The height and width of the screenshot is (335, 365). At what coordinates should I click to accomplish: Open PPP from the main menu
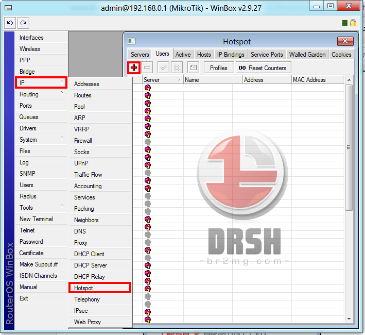click(x=41, y=60)
